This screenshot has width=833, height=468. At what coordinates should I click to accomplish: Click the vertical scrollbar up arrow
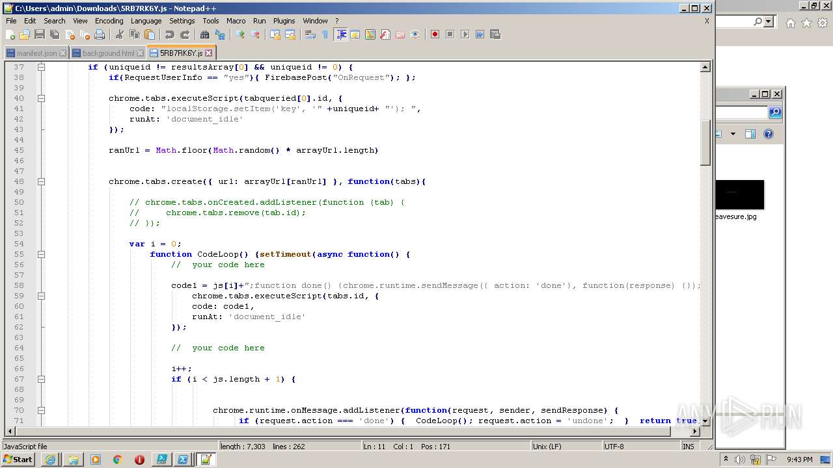705,67
